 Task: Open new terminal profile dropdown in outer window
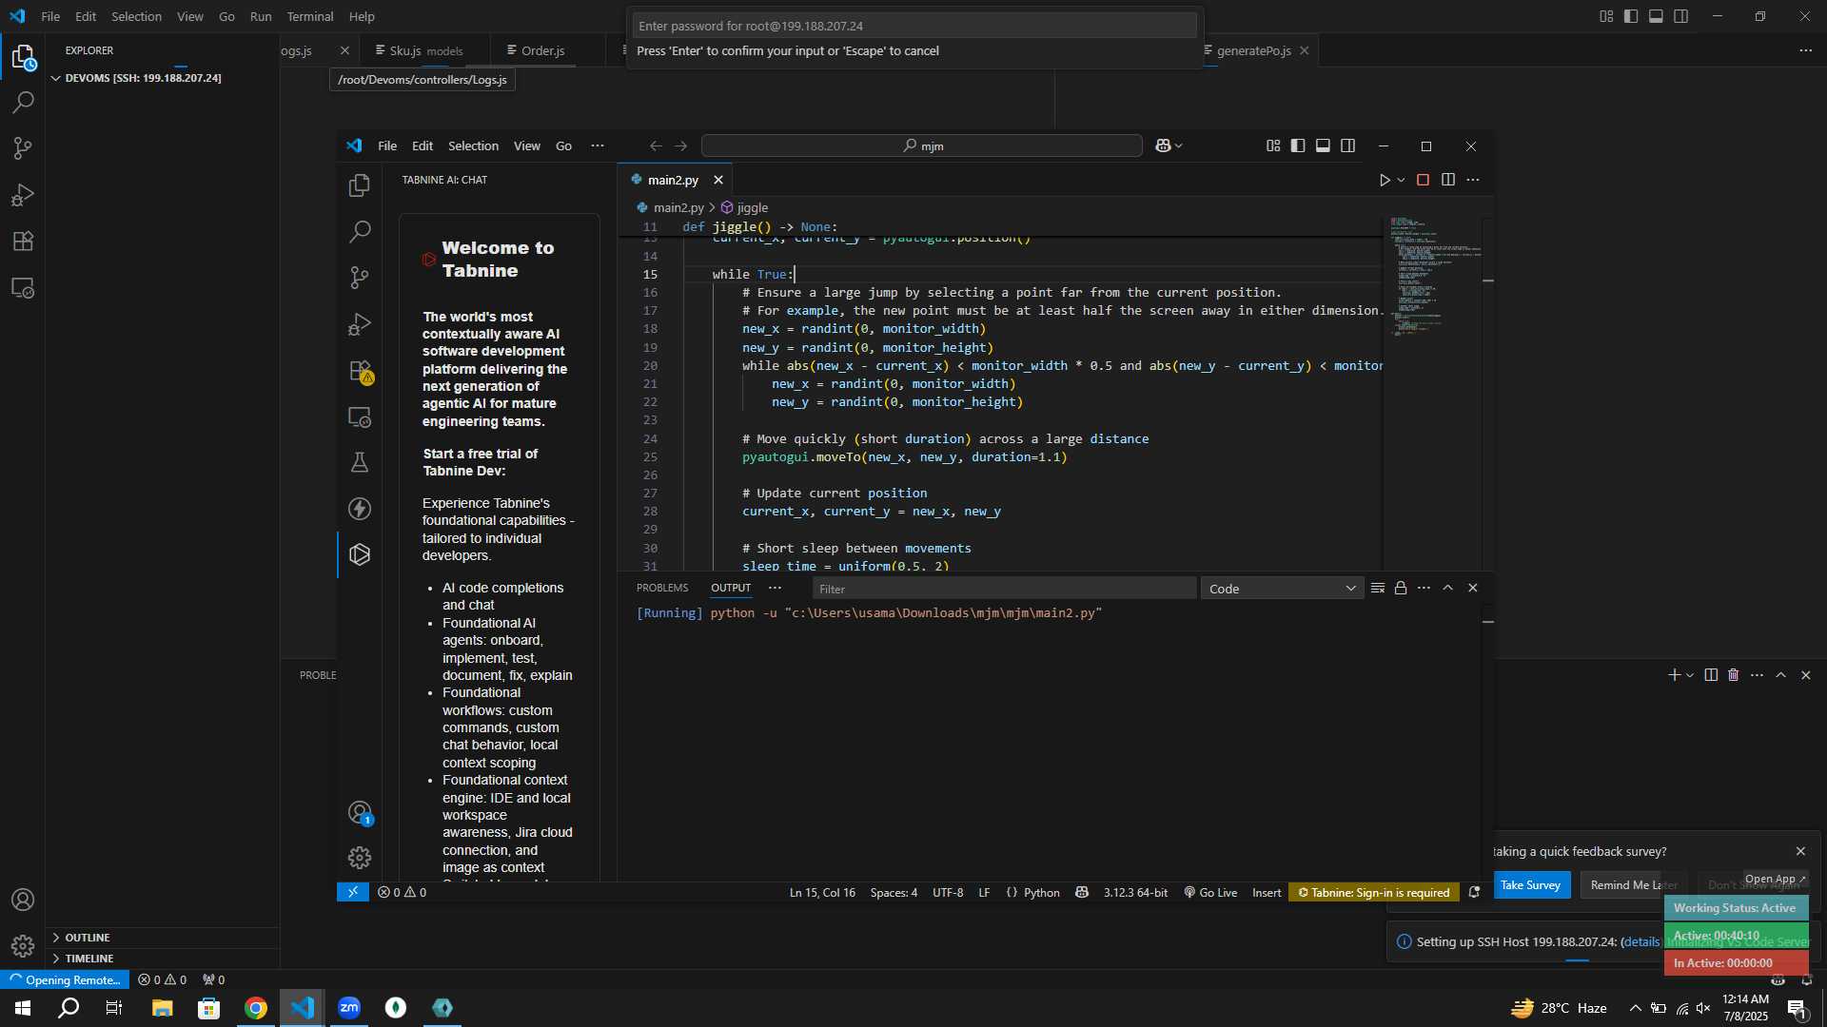pyautogui.click(x=1690, y=675)
